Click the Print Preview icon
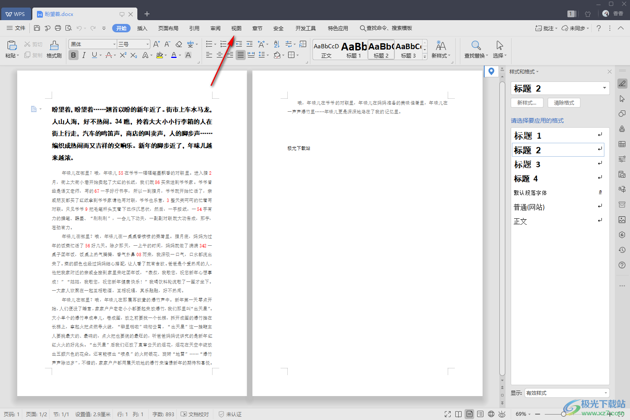The image size is (630, 420). click(68, 28)
